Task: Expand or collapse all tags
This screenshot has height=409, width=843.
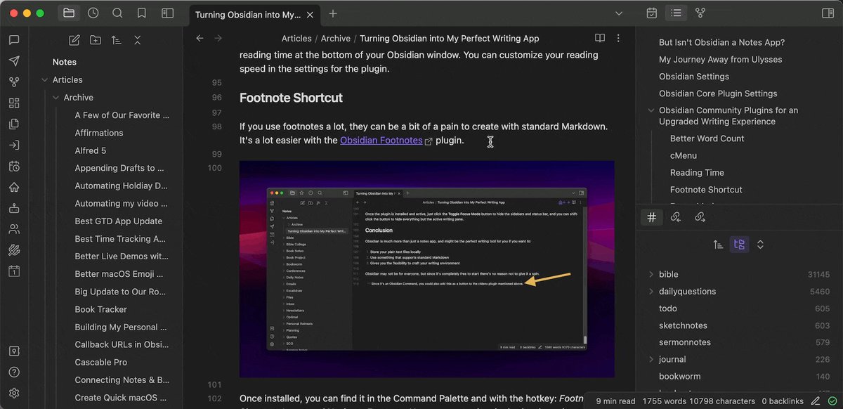Action: [x=760, y=245]
